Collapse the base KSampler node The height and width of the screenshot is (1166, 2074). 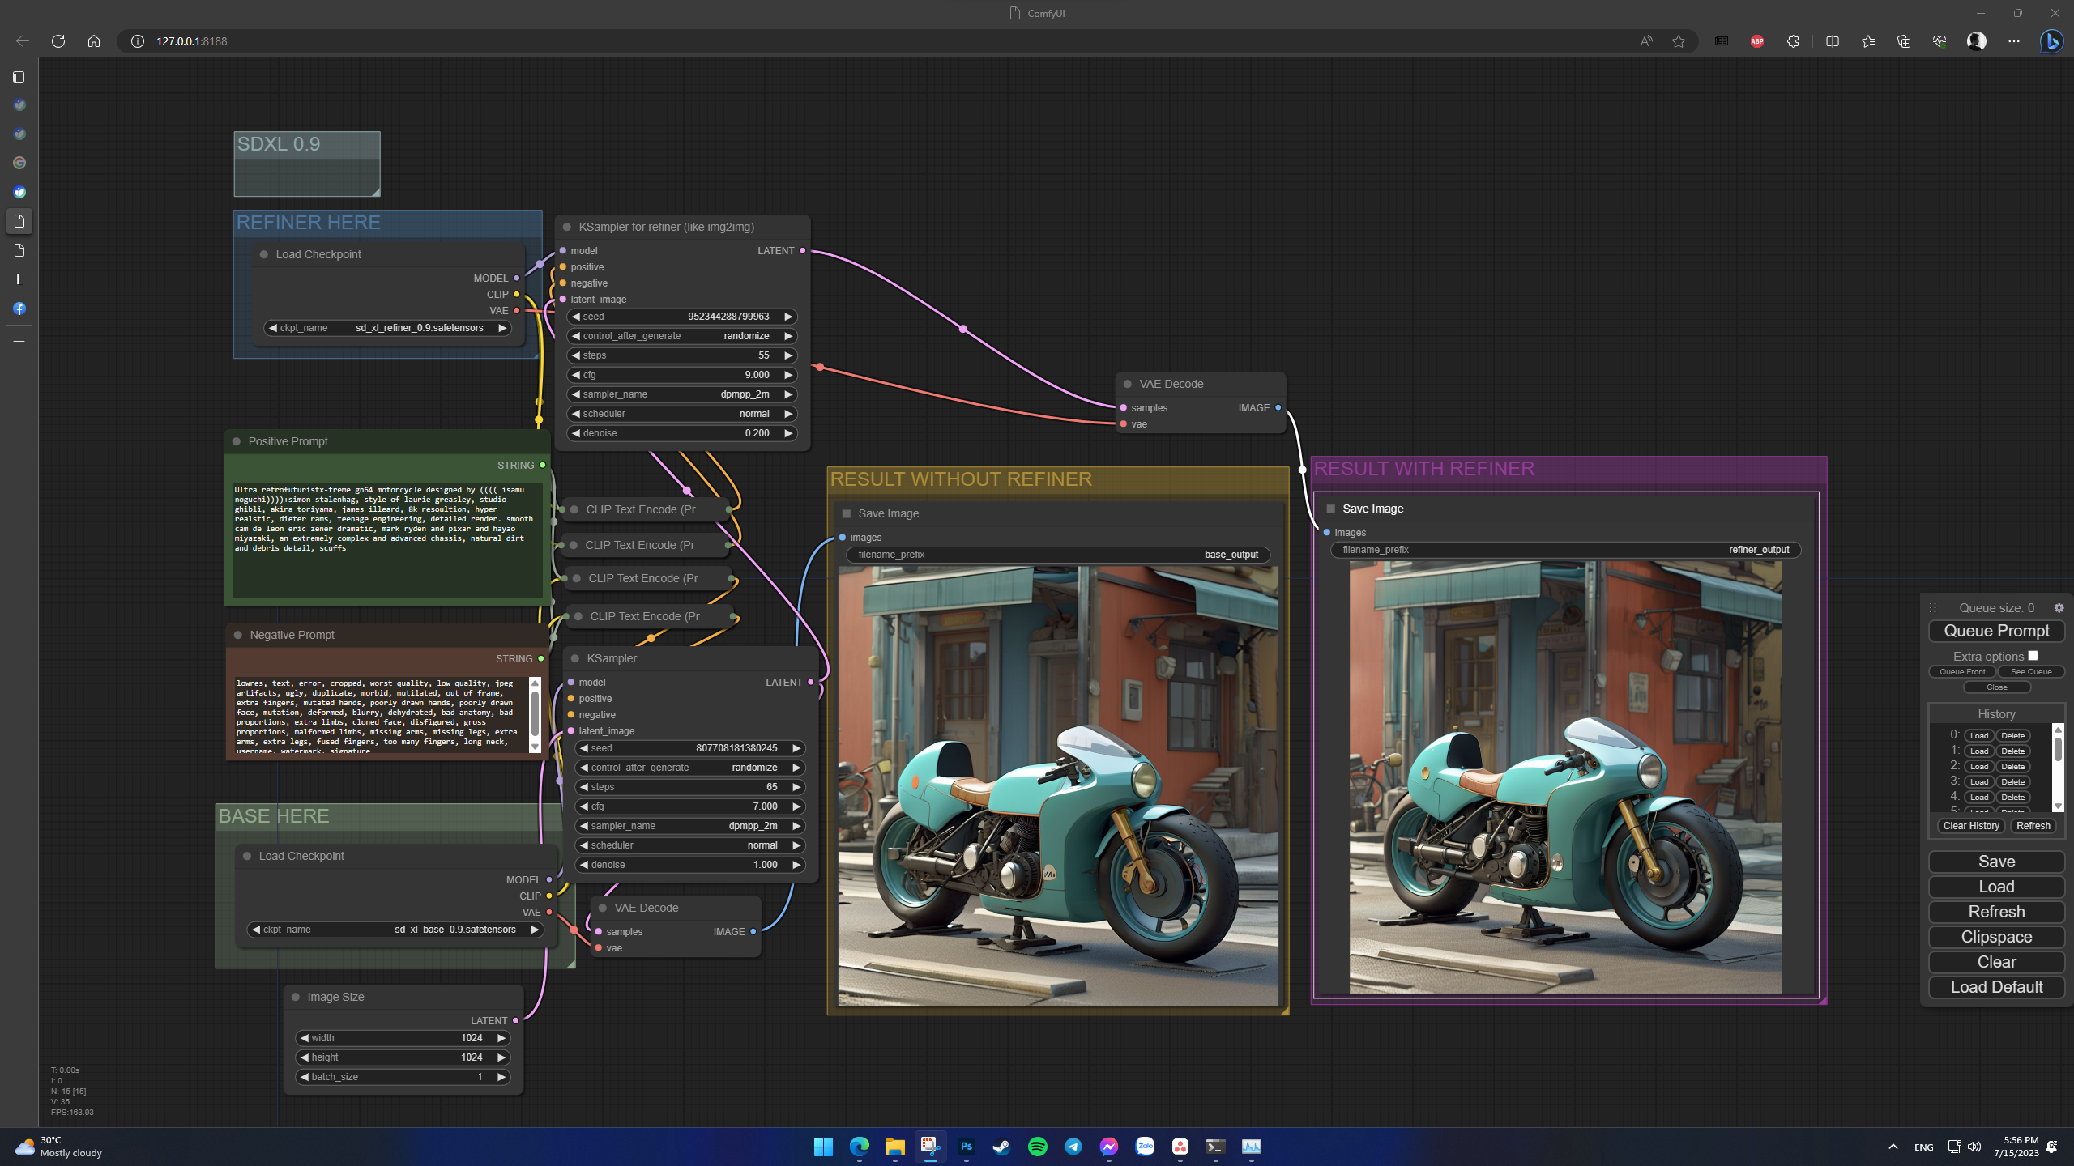point(575,658)
